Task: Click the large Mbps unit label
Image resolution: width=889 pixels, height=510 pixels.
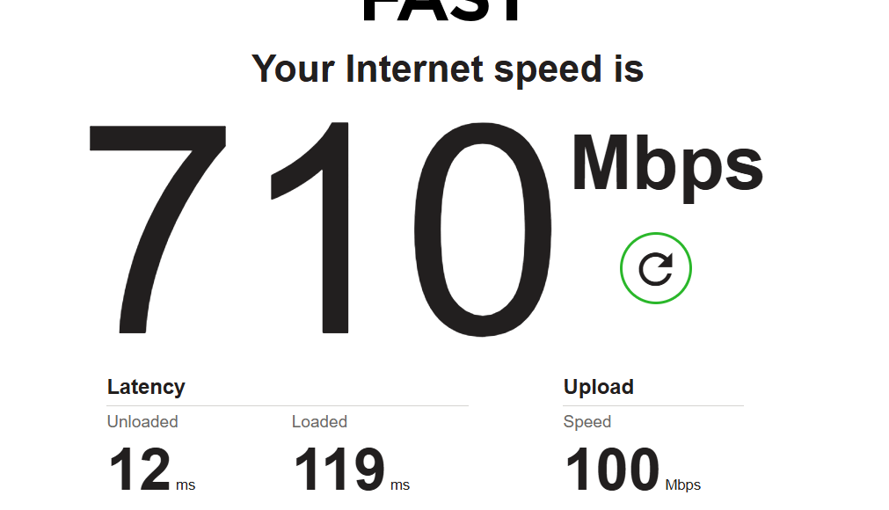Action: (667, 168)
